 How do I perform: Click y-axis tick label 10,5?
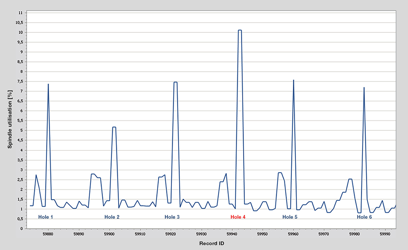pyautogui.click(x=19, y=22)
